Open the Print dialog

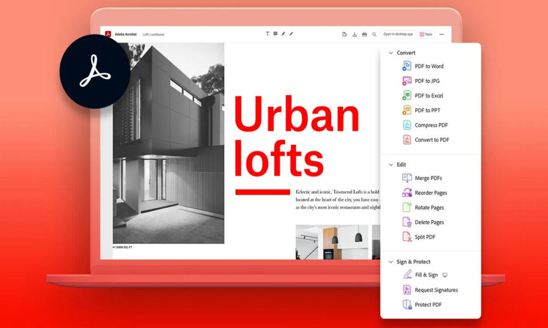(364, 34)
